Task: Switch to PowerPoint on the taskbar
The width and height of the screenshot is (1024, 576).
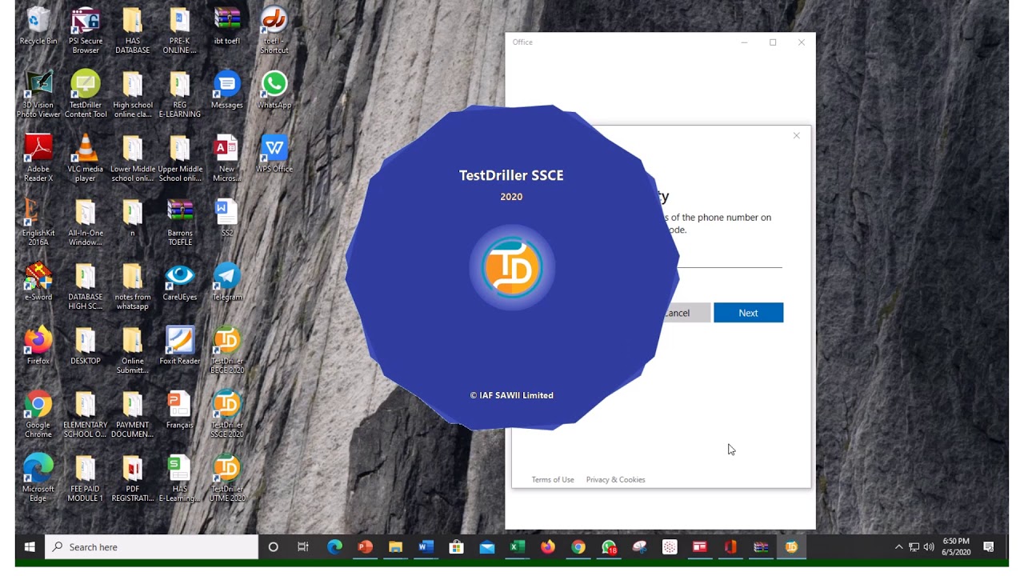Action: pyautogui.click(x=365, y=547)
